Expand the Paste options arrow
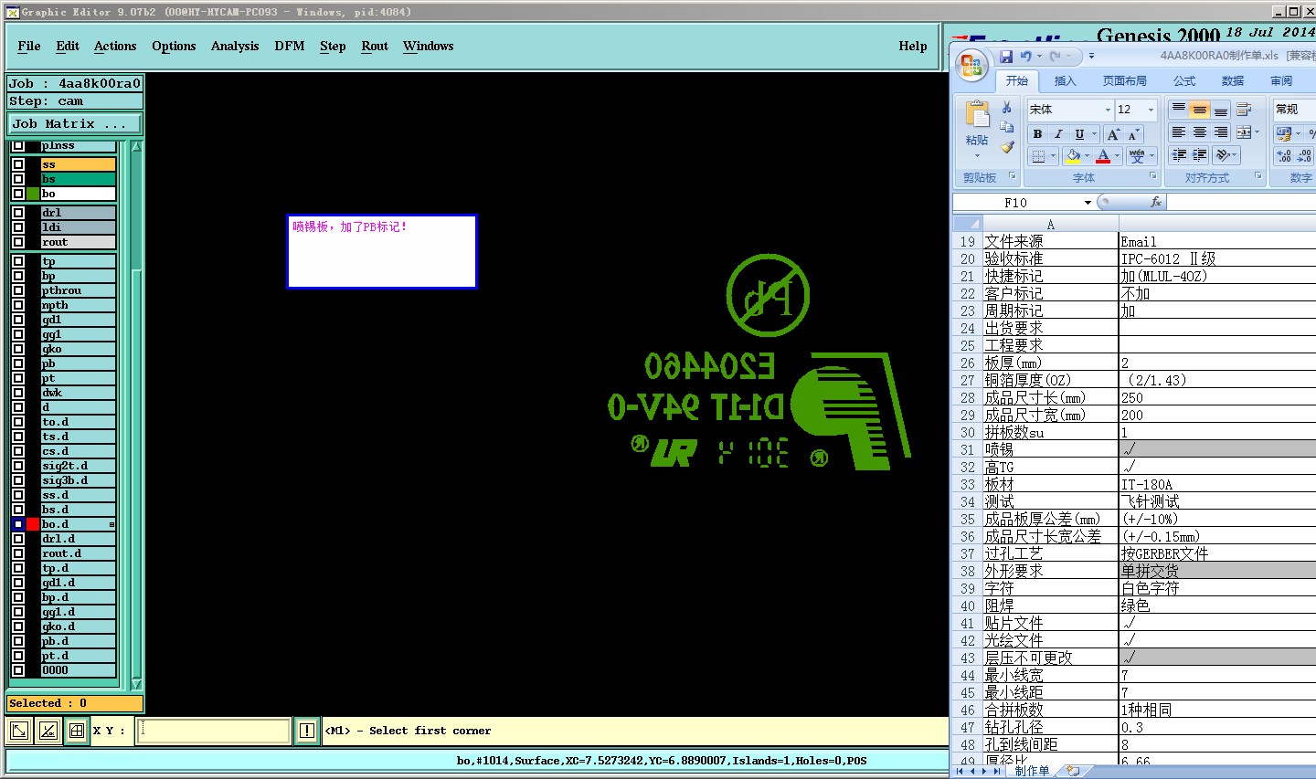This screenshot has height=779, width=1316. (977, 155)
